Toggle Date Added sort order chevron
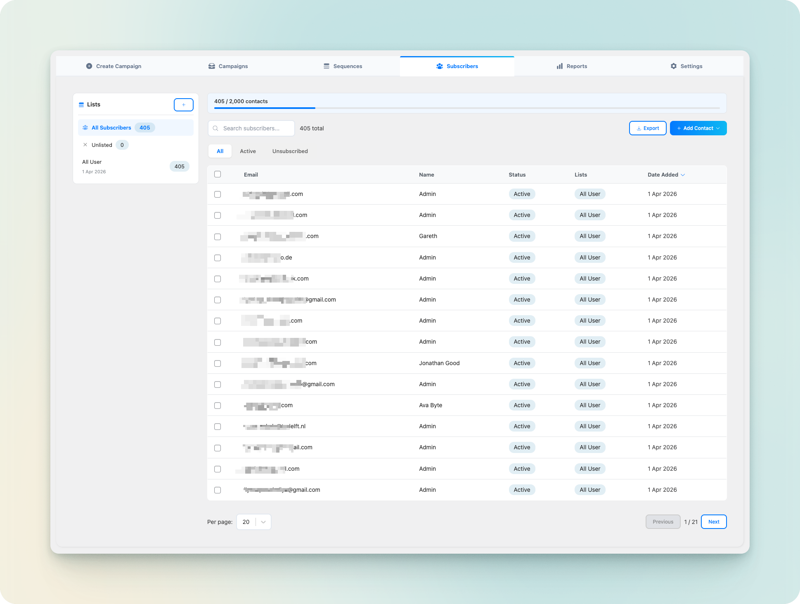The height and width of the screenshot is (604, 800). pos(683,175)
